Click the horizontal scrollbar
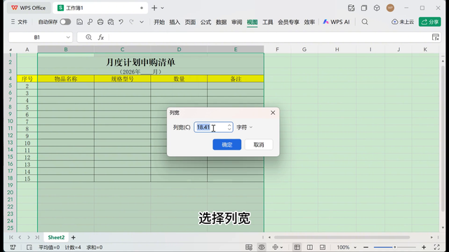This screenshot has width=449, height=252. point(342,237)
